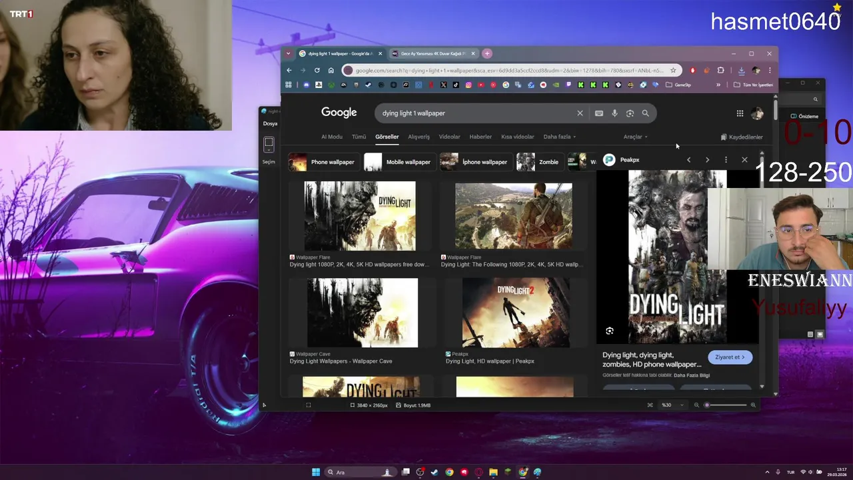Open Windows Start menu
Viewport: 853px width, 480px height.
(316, 472)
